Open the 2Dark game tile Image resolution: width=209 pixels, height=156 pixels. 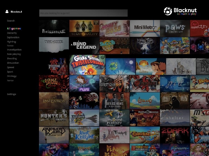pyautogui.click(x=175, y=135)
